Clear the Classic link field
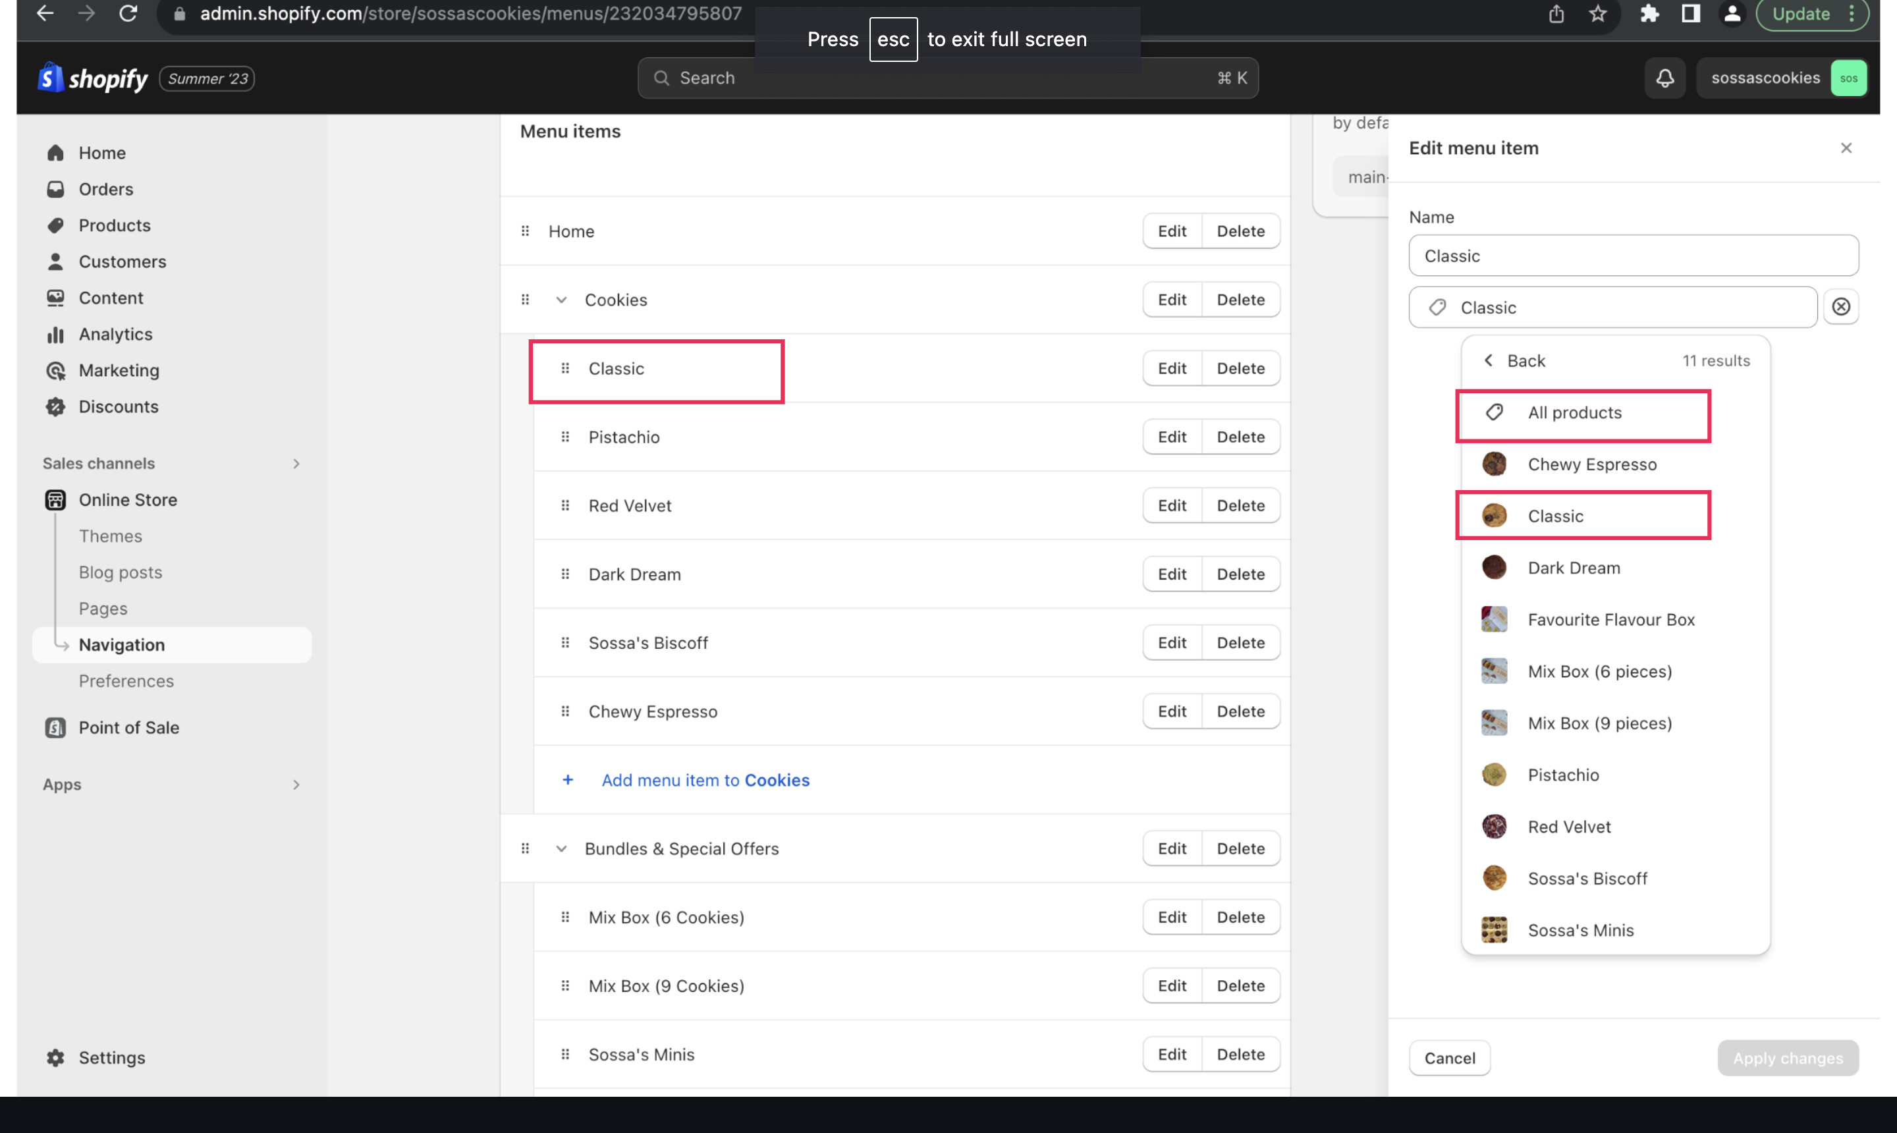Image resolution: width=1897 pixels, height=1133 pixels. click(1840, 307)
